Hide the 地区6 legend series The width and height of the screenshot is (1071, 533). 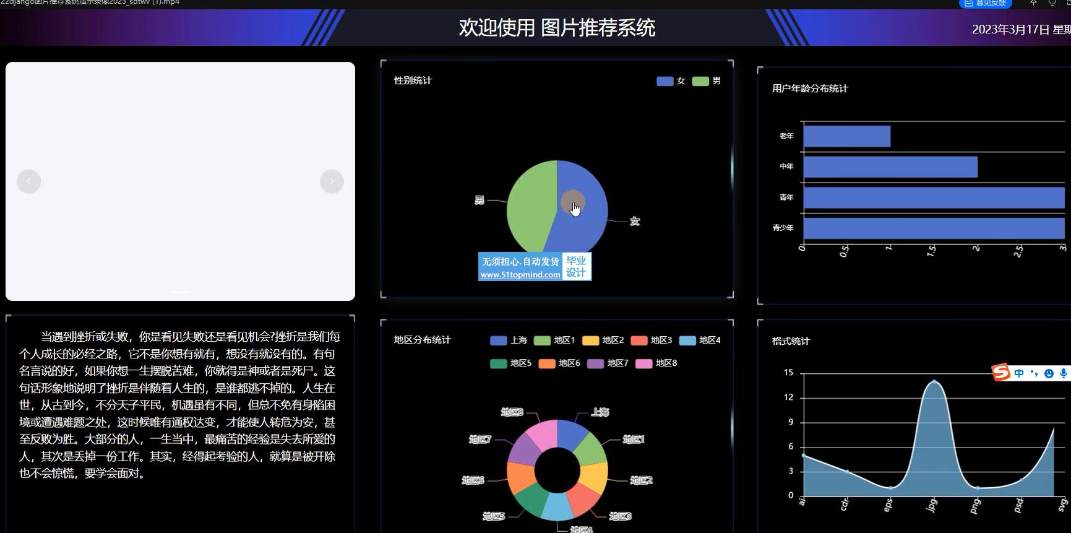[x=559, y=363]
